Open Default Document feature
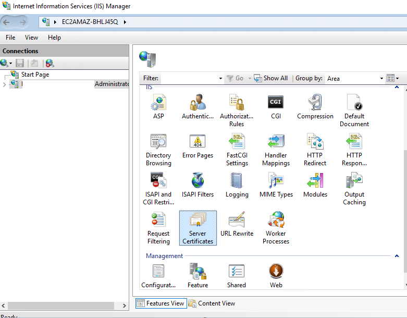Screen dimensions: 407x318 click(x=354, y=111)
